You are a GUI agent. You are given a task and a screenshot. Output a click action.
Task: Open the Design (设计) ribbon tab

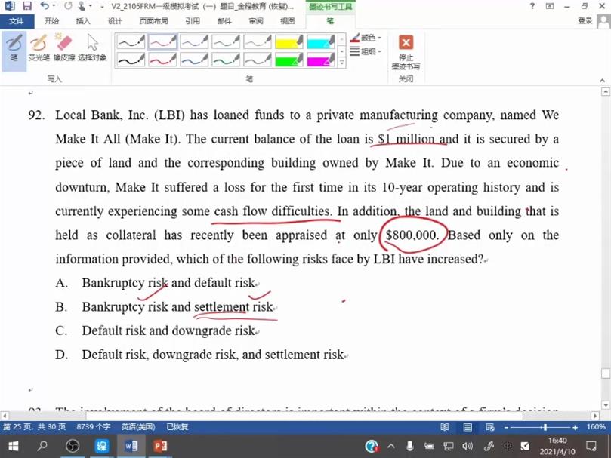point(115,21)
